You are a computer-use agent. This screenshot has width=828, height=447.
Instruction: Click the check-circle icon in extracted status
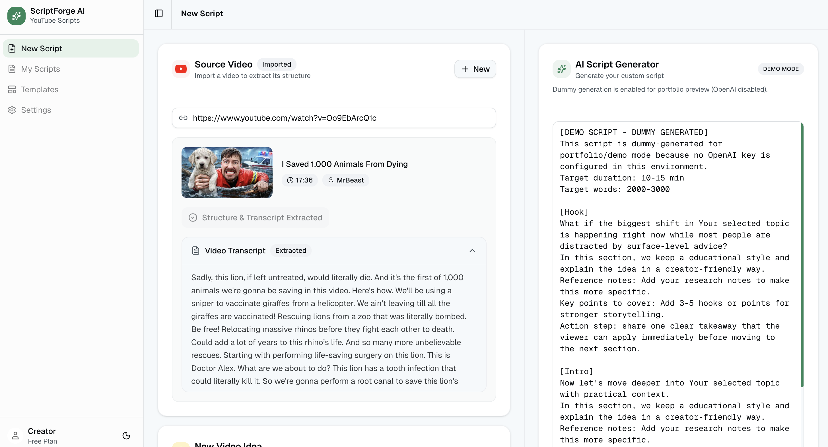[193, 218]
